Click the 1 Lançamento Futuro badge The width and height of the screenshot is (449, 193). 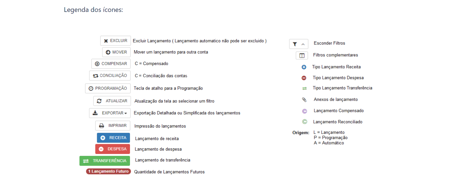tap(108, 171)
